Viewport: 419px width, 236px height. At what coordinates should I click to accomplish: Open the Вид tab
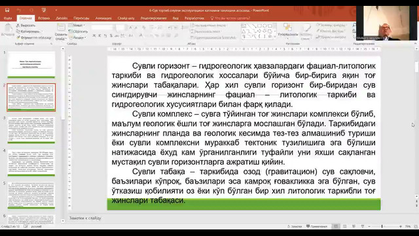pos(175,18)
